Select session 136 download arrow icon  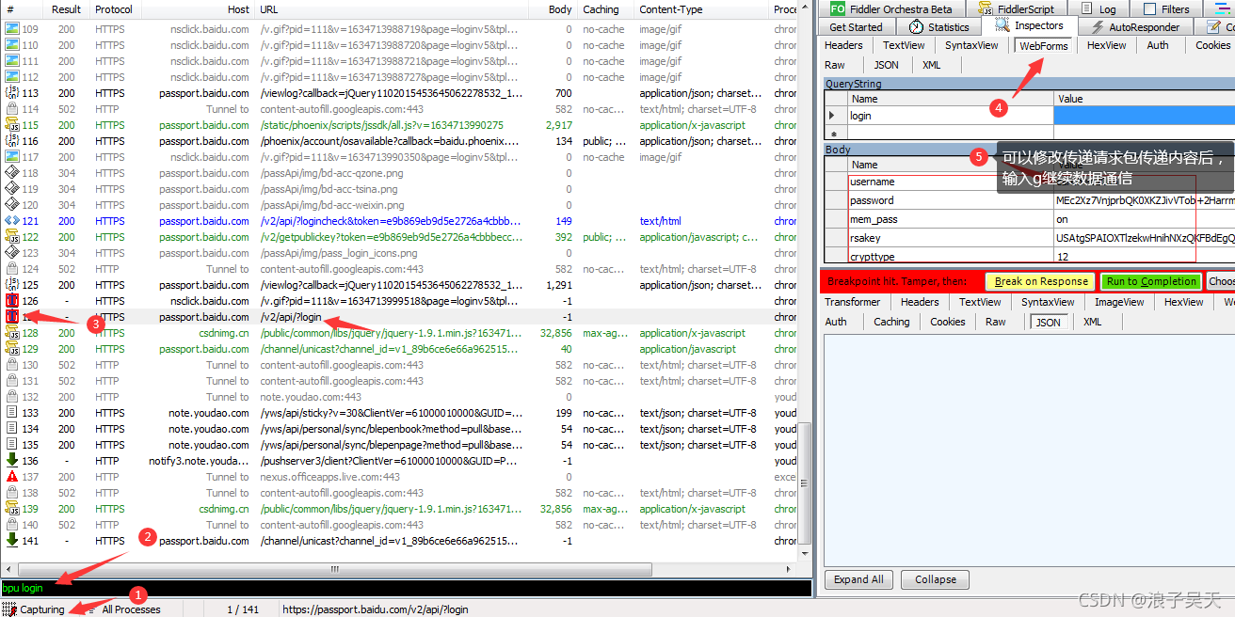[x=12, y=461]
